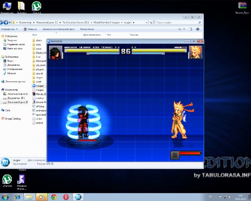Click Записать на оптический диск

pos(59,29)
